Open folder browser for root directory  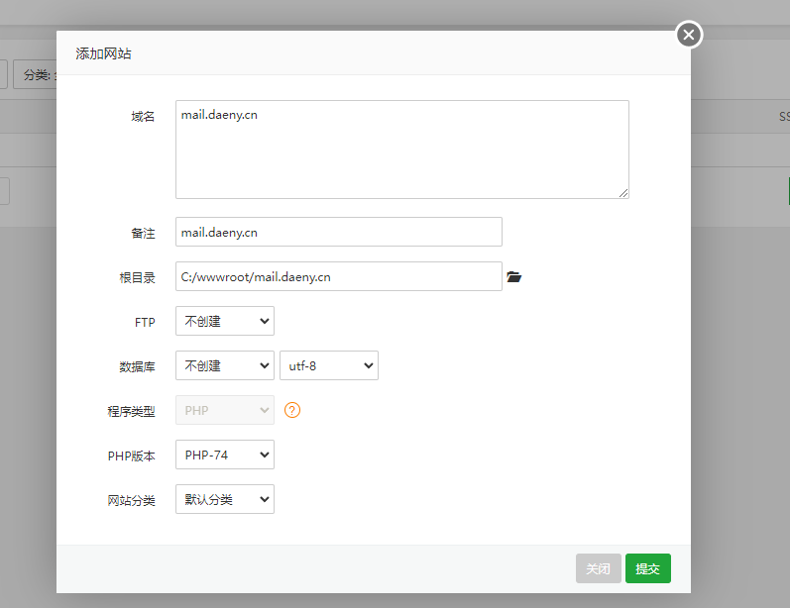click(513, 277)
